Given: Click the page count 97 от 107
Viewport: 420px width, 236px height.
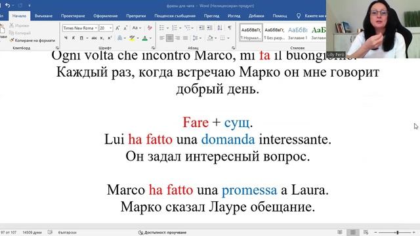Looking at the screenshot, I should (9, 233).
